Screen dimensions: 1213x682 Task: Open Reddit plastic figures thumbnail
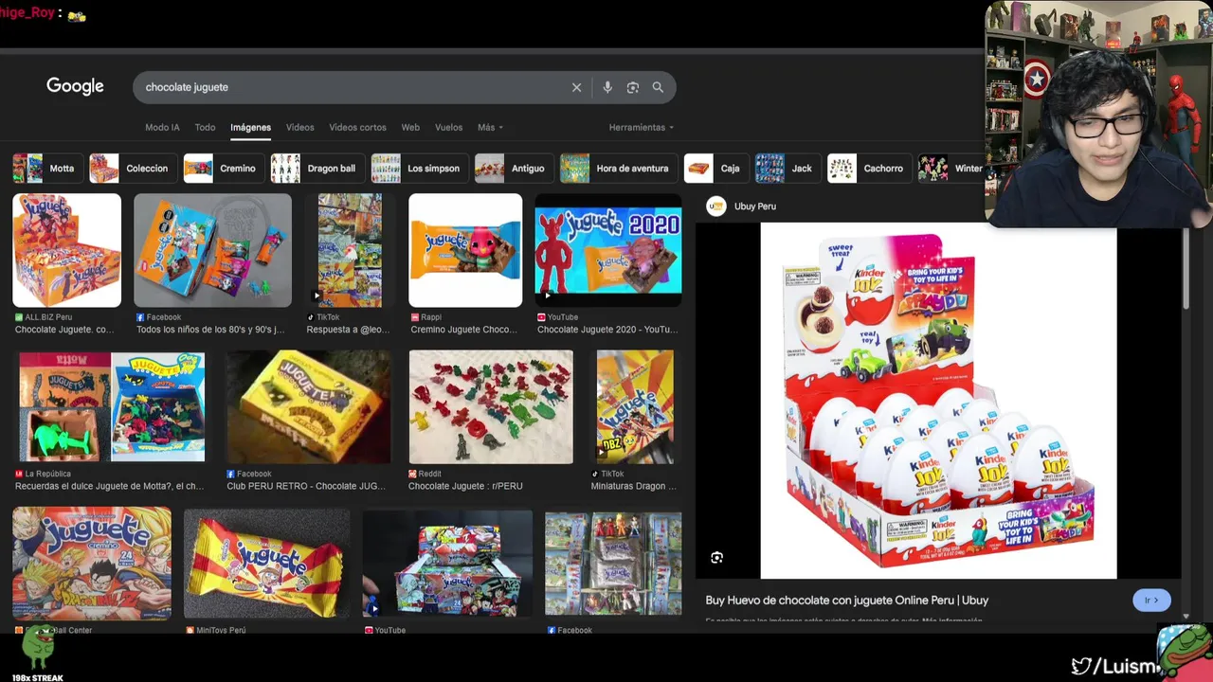[491, 406]
